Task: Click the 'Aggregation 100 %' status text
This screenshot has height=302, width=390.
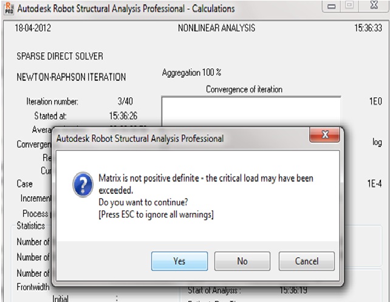Action: click(191, 73)
